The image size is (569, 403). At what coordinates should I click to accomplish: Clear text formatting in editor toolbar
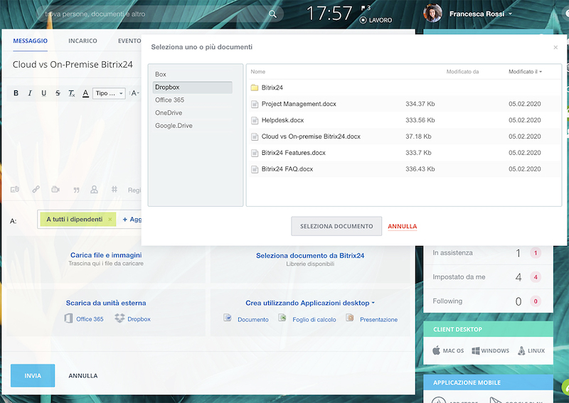coord(72,93)
